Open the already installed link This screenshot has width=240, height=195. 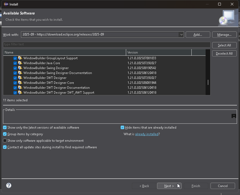click(x=147, y=134)
